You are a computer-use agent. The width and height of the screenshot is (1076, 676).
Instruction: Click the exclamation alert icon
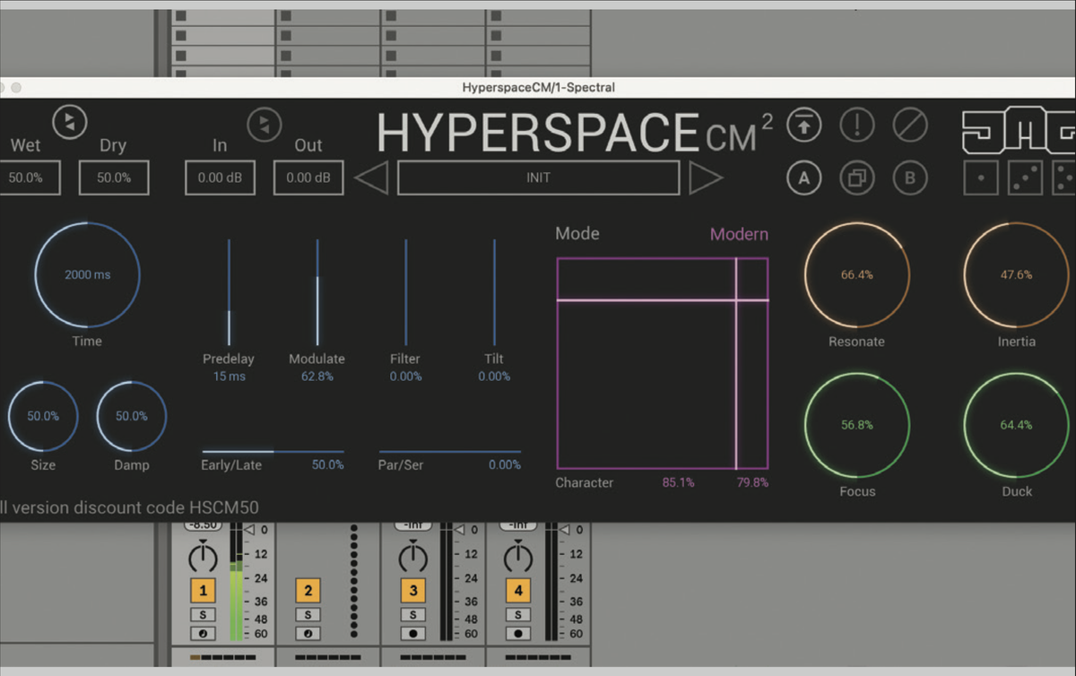point(856,126)
